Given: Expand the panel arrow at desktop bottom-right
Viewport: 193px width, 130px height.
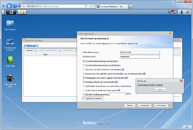Looking at the screenshot, I should tap(187, 127).
